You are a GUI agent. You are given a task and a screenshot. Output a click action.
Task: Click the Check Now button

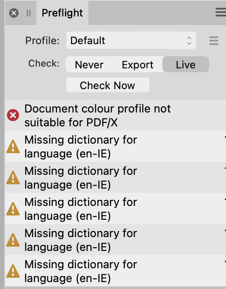click(x=108, y=85)
